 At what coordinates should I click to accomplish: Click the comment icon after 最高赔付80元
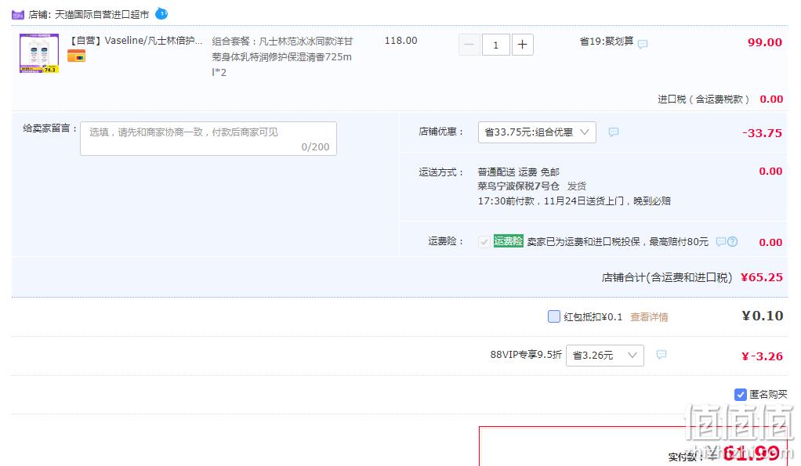(720, 241)
